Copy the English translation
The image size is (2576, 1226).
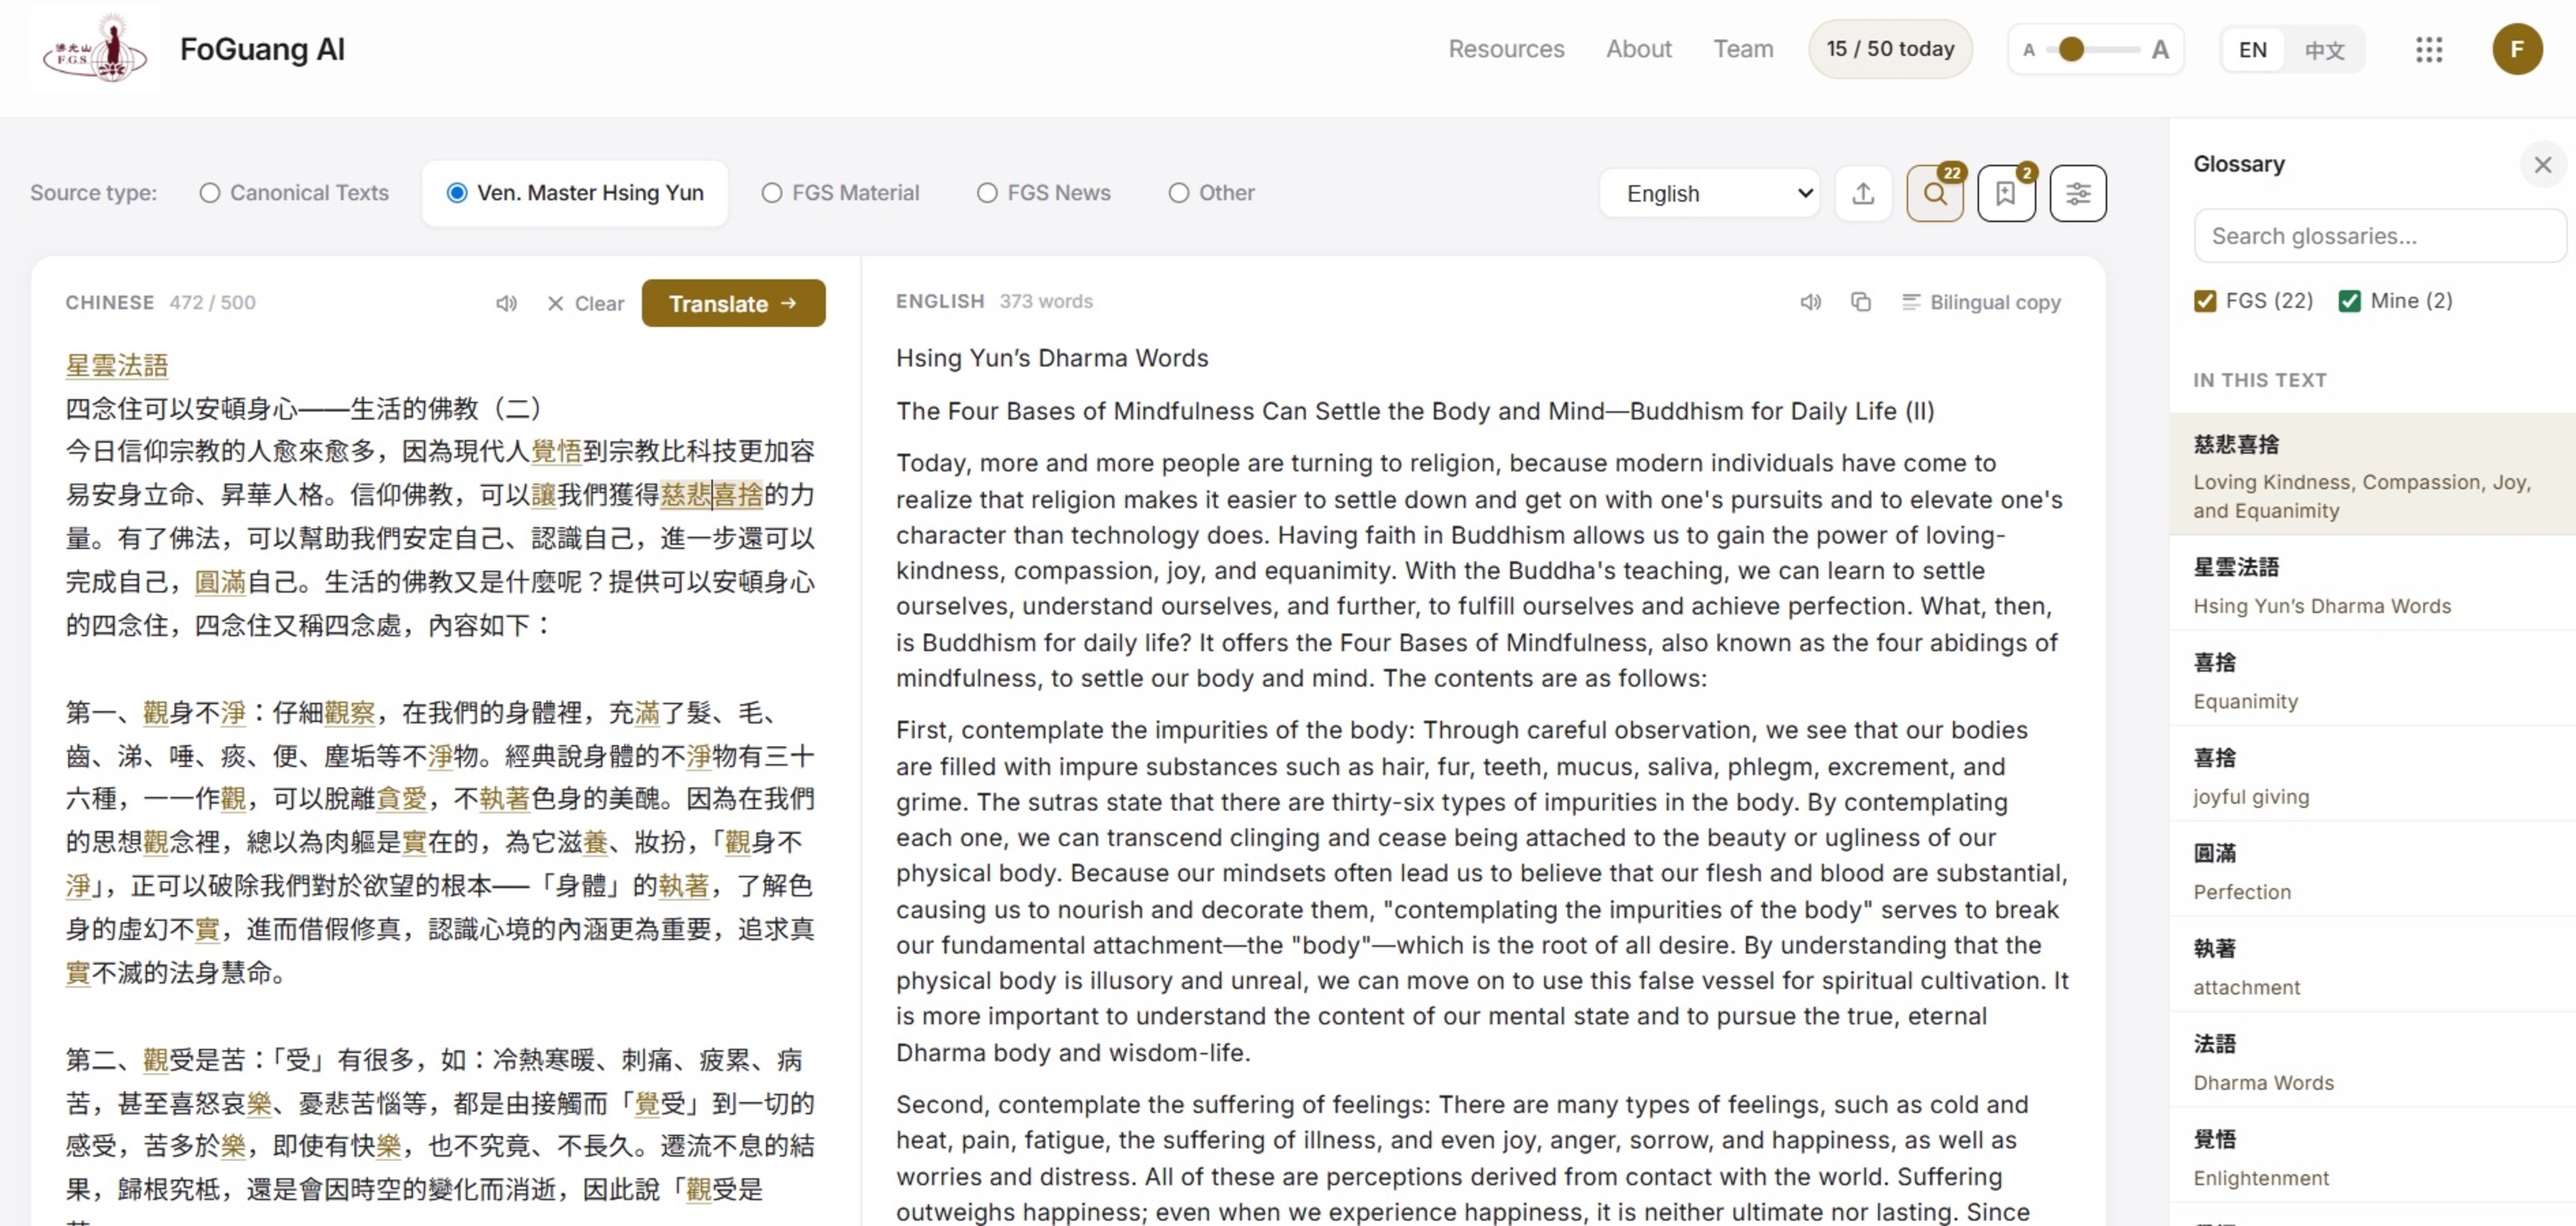click(x=1861, y=302)
